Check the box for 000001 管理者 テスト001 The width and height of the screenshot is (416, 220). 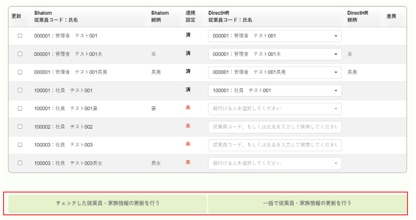(x=20, y=36)
